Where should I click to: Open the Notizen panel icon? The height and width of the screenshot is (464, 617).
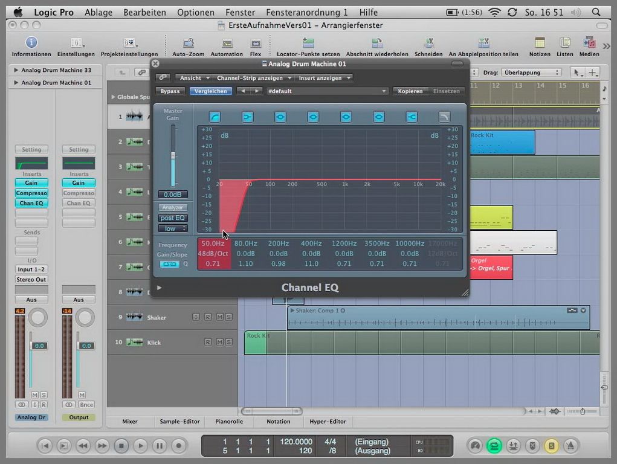(x=540, y=42)
